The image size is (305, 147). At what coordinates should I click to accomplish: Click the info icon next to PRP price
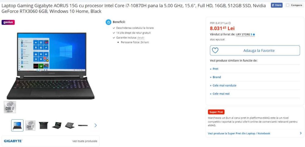230,23
